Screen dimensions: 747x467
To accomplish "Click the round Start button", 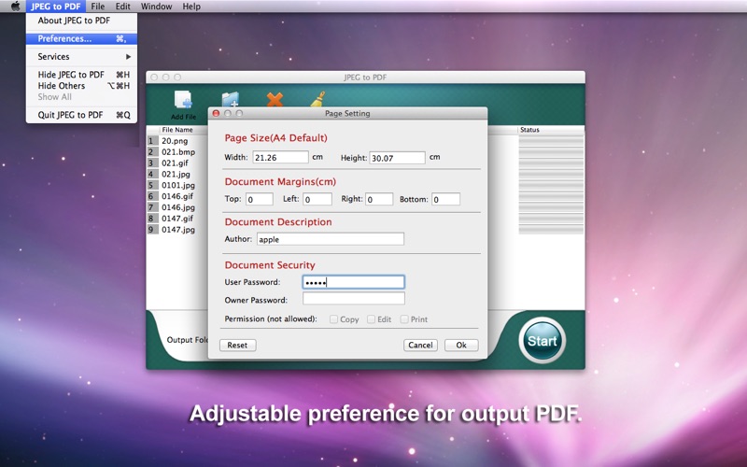I will (543, 340).
